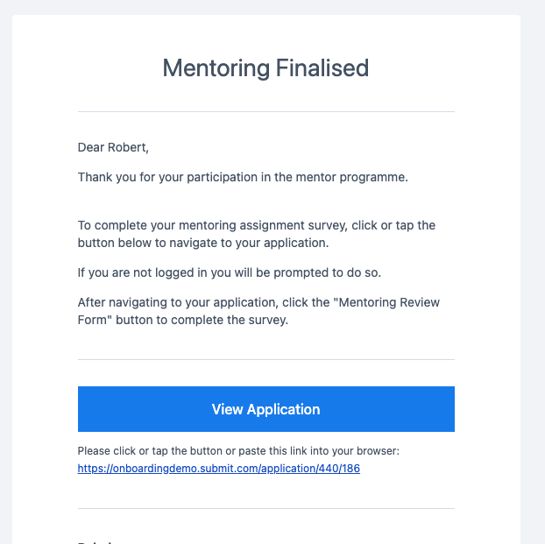
Task: Click the Mentoring Finalised heading
Action: 265,67
